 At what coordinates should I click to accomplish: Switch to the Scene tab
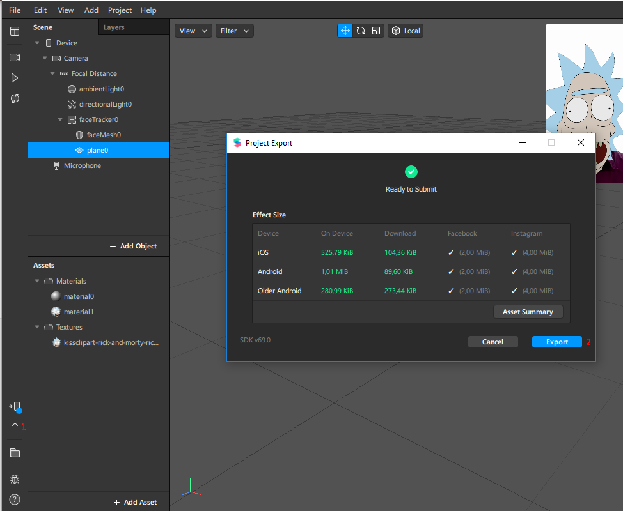click(x=42, y=27)
